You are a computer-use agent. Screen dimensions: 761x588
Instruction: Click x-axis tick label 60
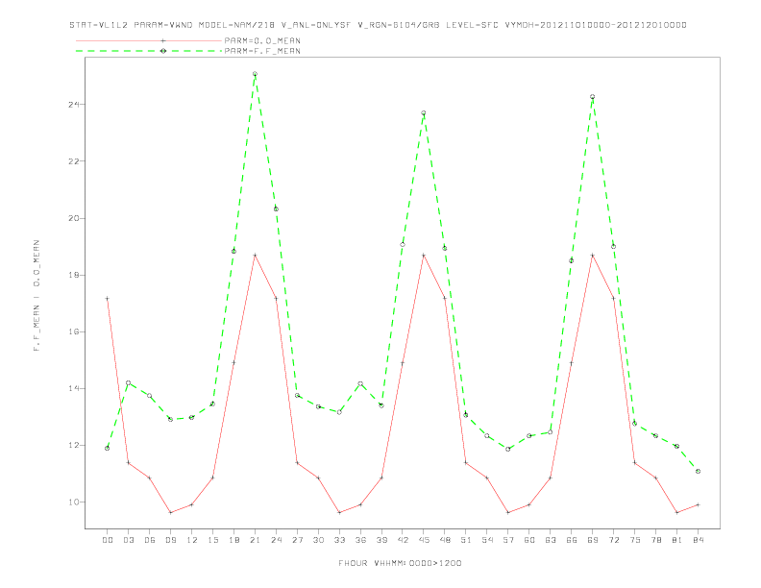click(x=529, y=540)
